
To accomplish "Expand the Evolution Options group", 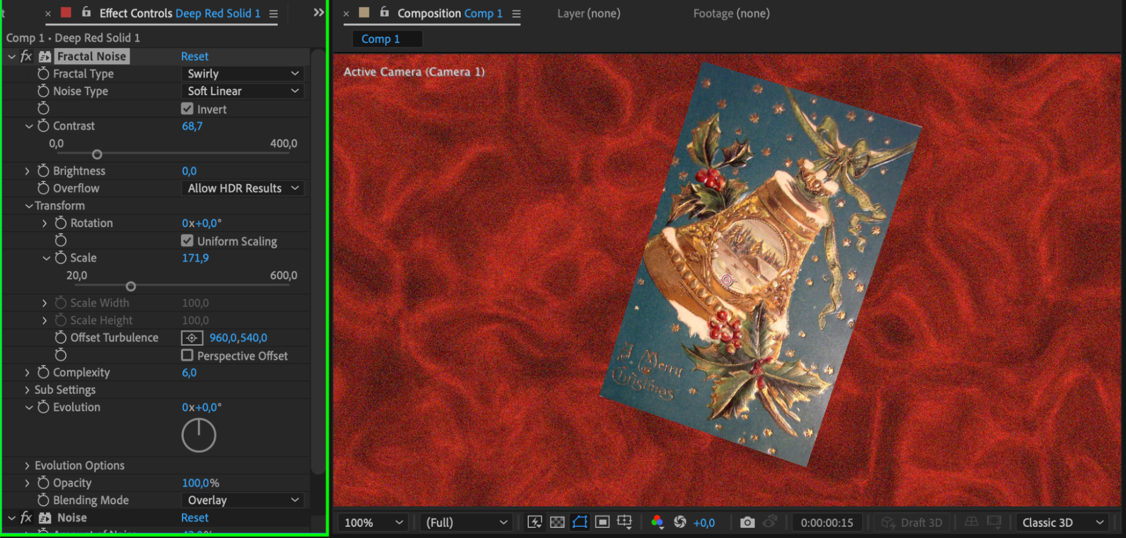I will tap(27, 465).
